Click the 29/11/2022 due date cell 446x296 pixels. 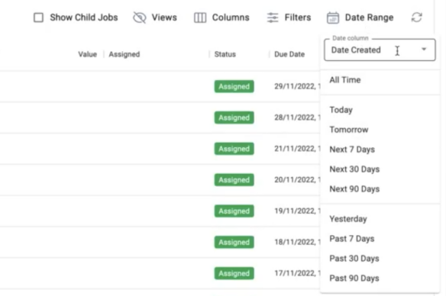coord(297,86)
